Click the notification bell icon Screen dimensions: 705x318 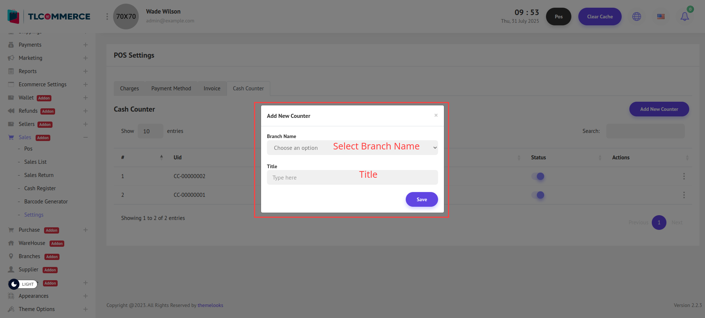tap(684, 17)
